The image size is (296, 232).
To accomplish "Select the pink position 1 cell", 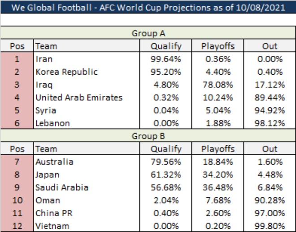I will (x=17, y=59).
